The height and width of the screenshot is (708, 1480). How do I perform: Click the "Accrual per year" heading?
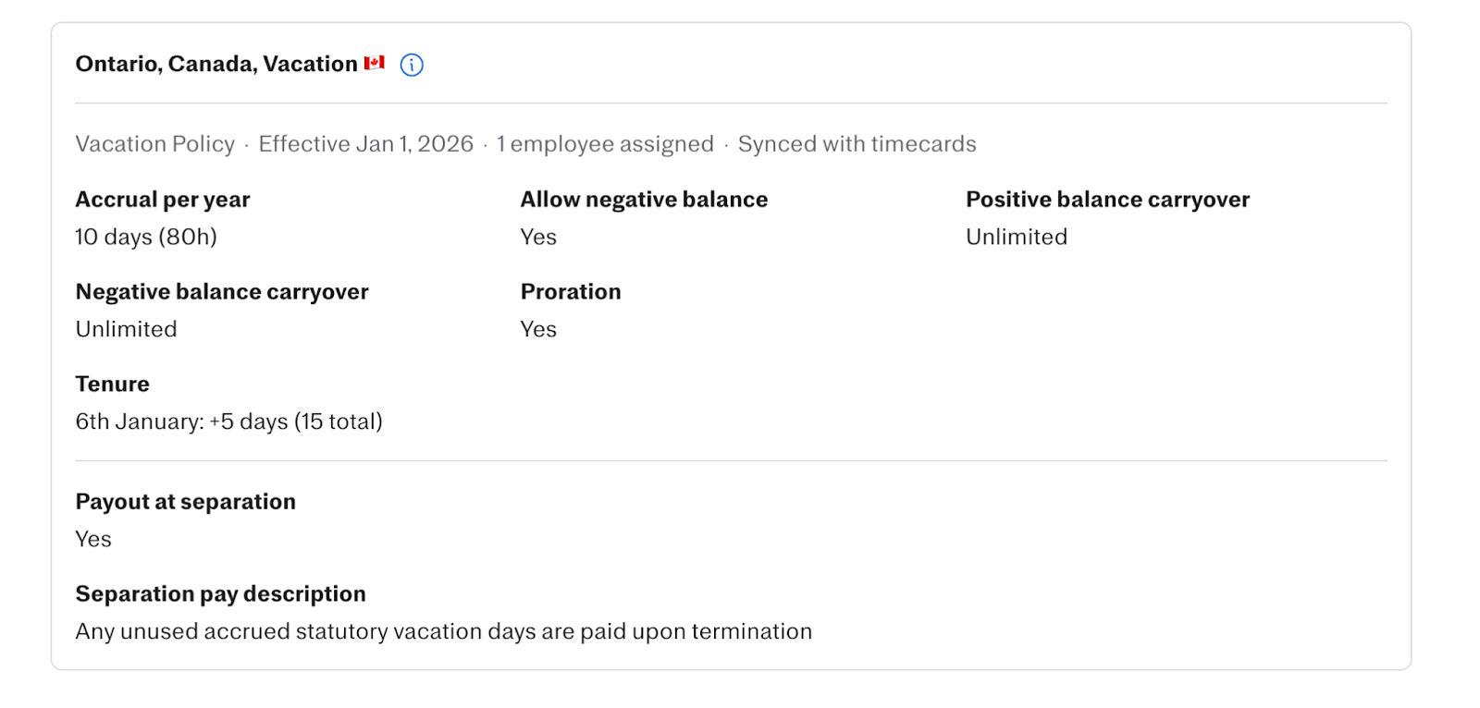point(163,200)
